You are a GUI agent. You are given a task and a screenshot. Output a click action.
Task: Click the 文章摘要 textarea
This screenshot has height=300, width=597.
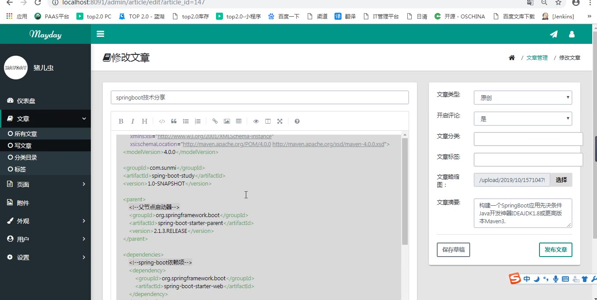coord(523,213)
